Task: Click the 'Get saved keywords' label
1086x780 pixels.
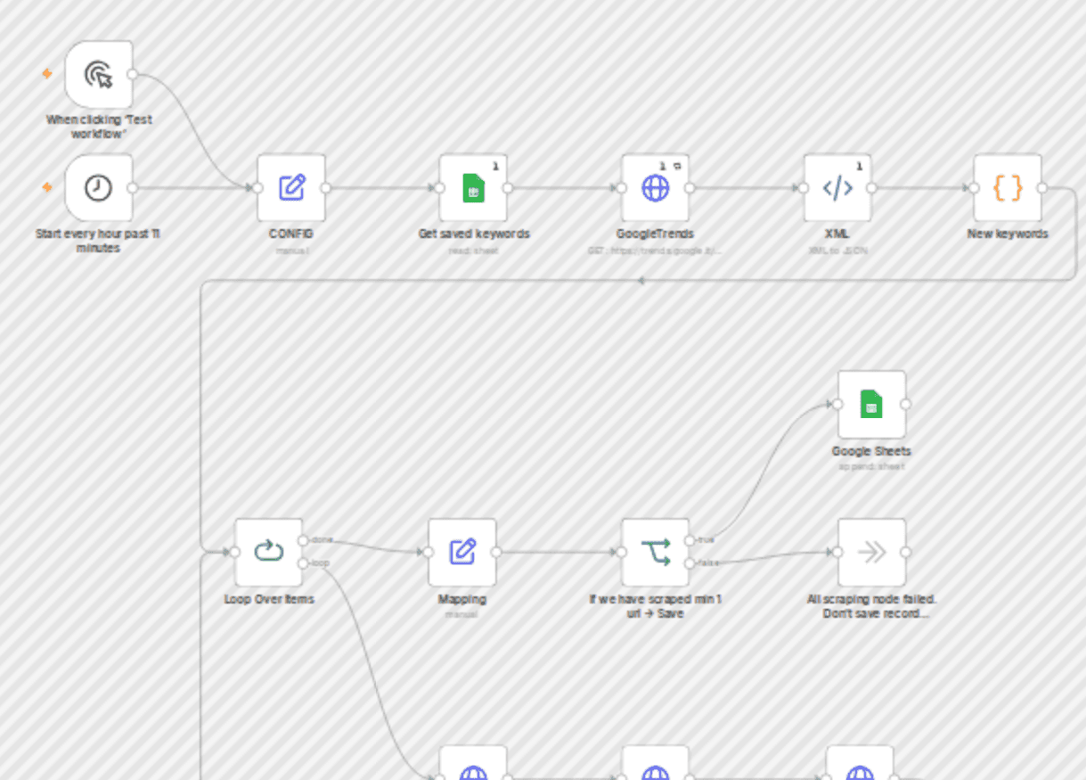Action: [x=474, y=234]
